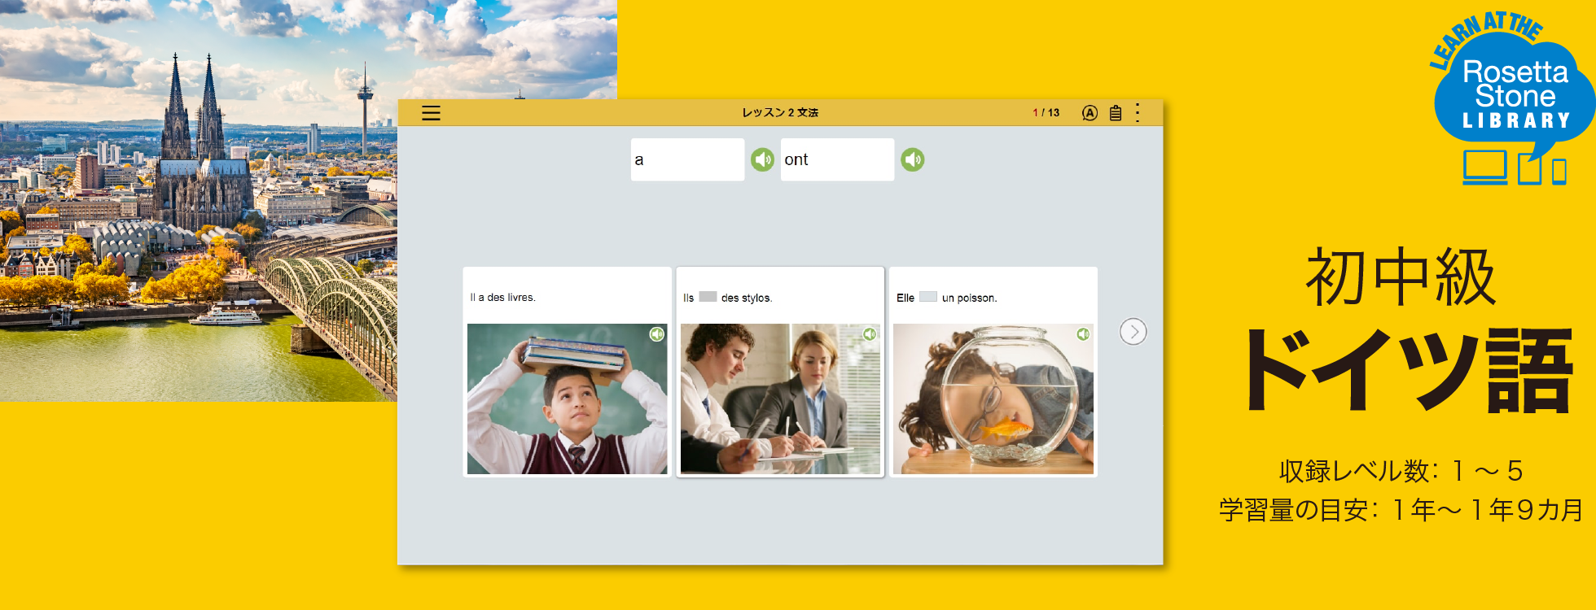Play audio for the word "ont"

click(912, 159)
